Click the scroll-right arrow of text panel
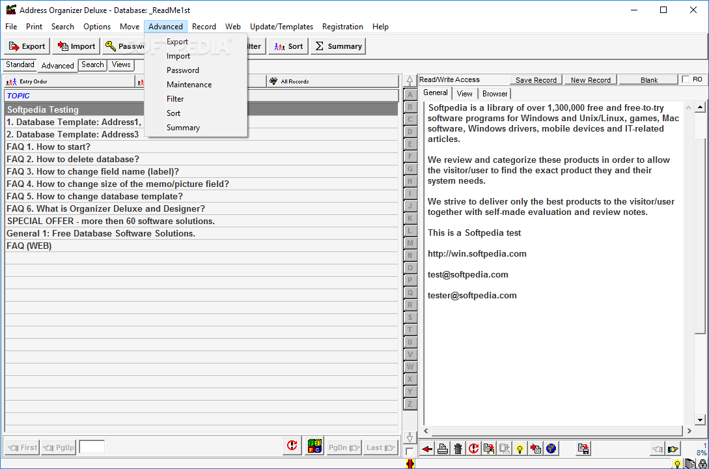709x469 pixels. tap(689, 431)
